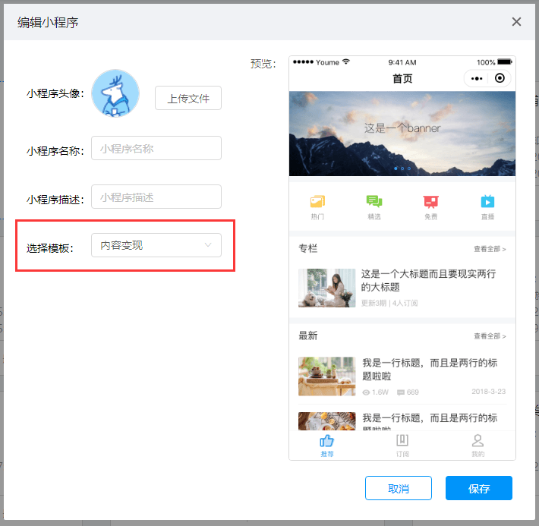539x526 pixels.
Task: Click the banner carousel pagination dots
Action: click(x=402, y=168)
